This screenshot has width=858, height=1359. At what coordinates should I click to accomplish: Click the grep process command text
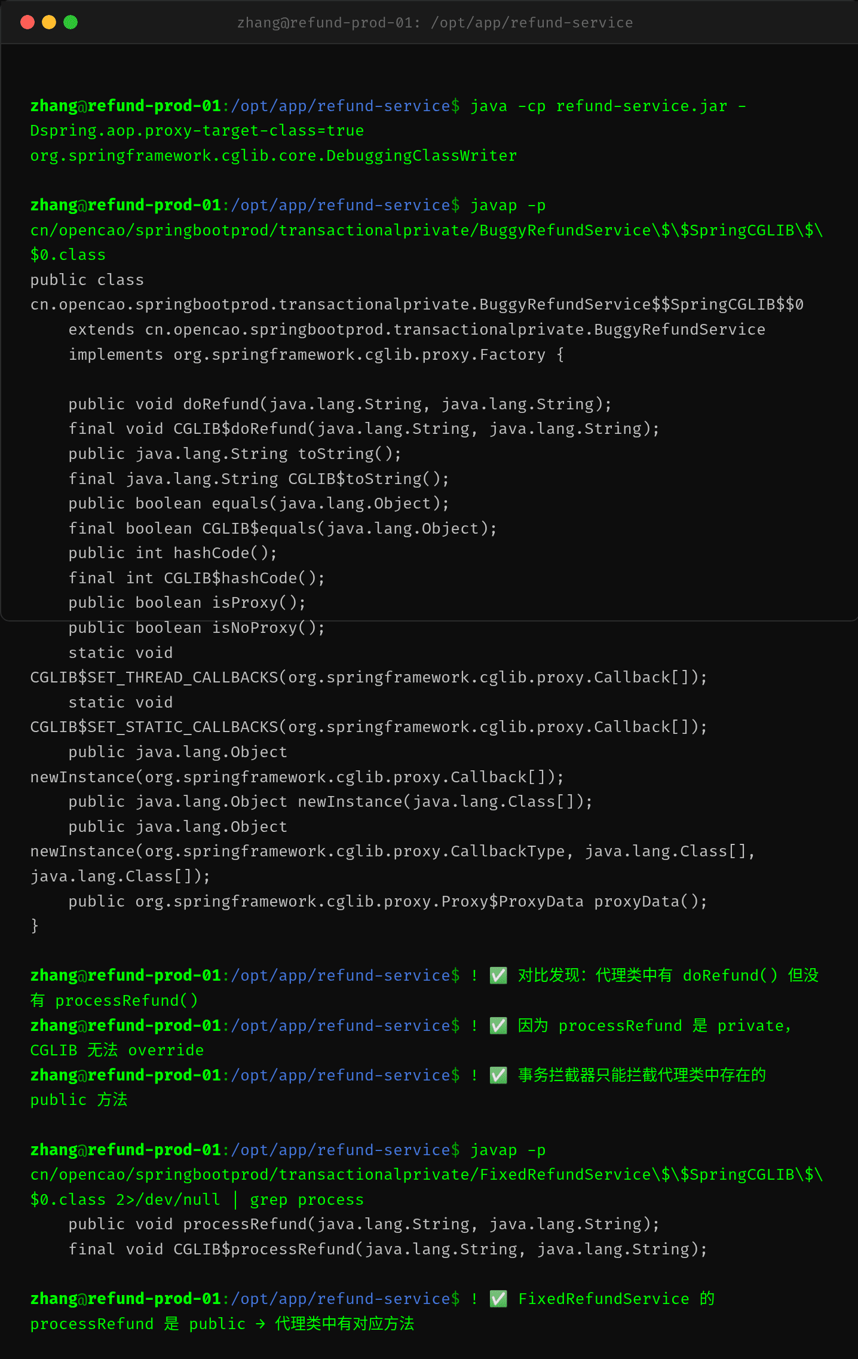coord(307,1200)
